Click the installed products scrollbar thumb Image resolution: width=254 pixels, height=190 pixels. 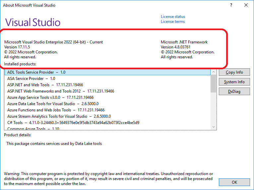tap(214, 84)
